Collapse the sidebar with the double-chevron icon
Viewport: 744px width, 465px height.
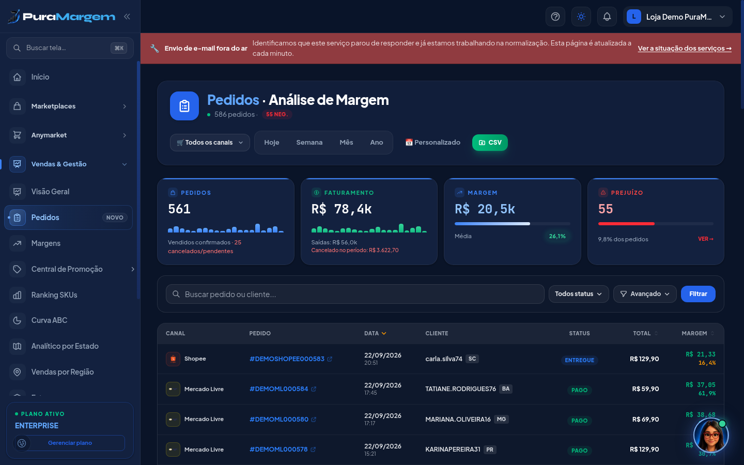[127, 17]
